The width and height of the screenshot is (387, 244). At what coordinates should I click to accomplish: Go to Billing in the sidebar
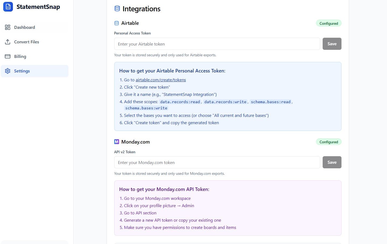[x=34, y=56]
